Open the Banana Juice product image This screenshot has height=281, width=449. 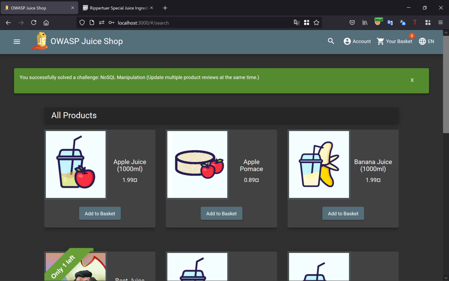click(x=319, y=164)
